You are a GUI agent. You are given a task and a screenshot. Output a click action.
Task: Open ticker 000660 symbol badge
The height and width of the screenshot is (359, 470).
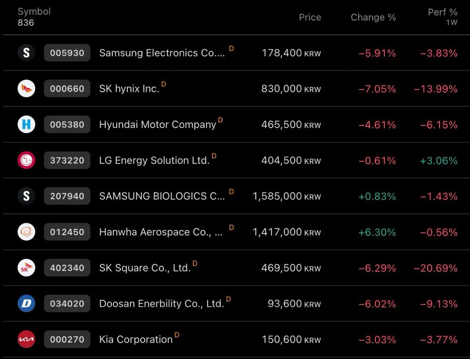click(x=67, y=89)
